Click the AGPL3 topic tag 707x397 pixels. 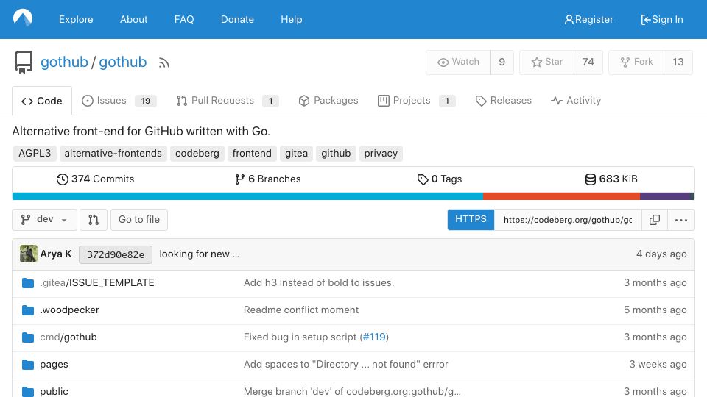[35, 154]
